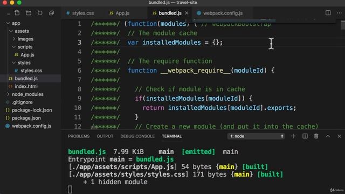The width and height of the screenshot is (345, 194).
Task: Collapse the styles folder chevron
Action: click(x=14, y=63)
